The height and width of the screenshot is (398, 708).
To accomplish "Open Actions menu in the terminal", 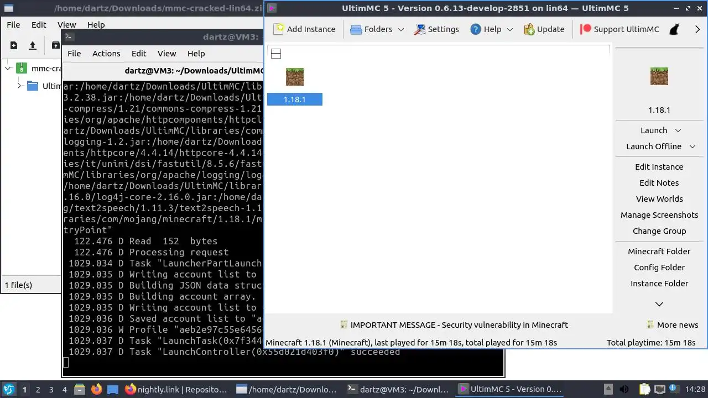I will pyautogui.click(x=106, y=54).
